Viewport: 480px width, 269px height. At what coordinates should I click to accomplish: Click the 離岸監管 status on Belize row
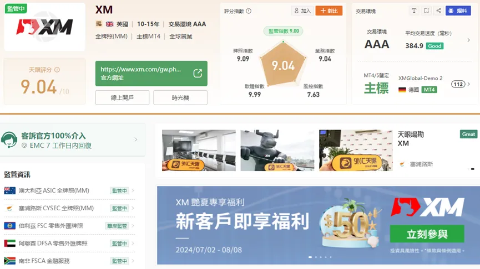[x=117, y=226]
